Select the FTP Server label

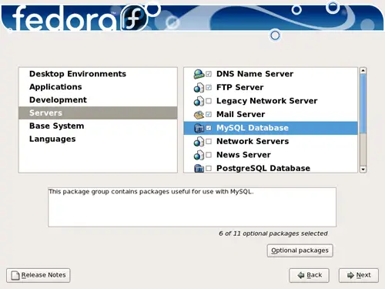[239, 88]
